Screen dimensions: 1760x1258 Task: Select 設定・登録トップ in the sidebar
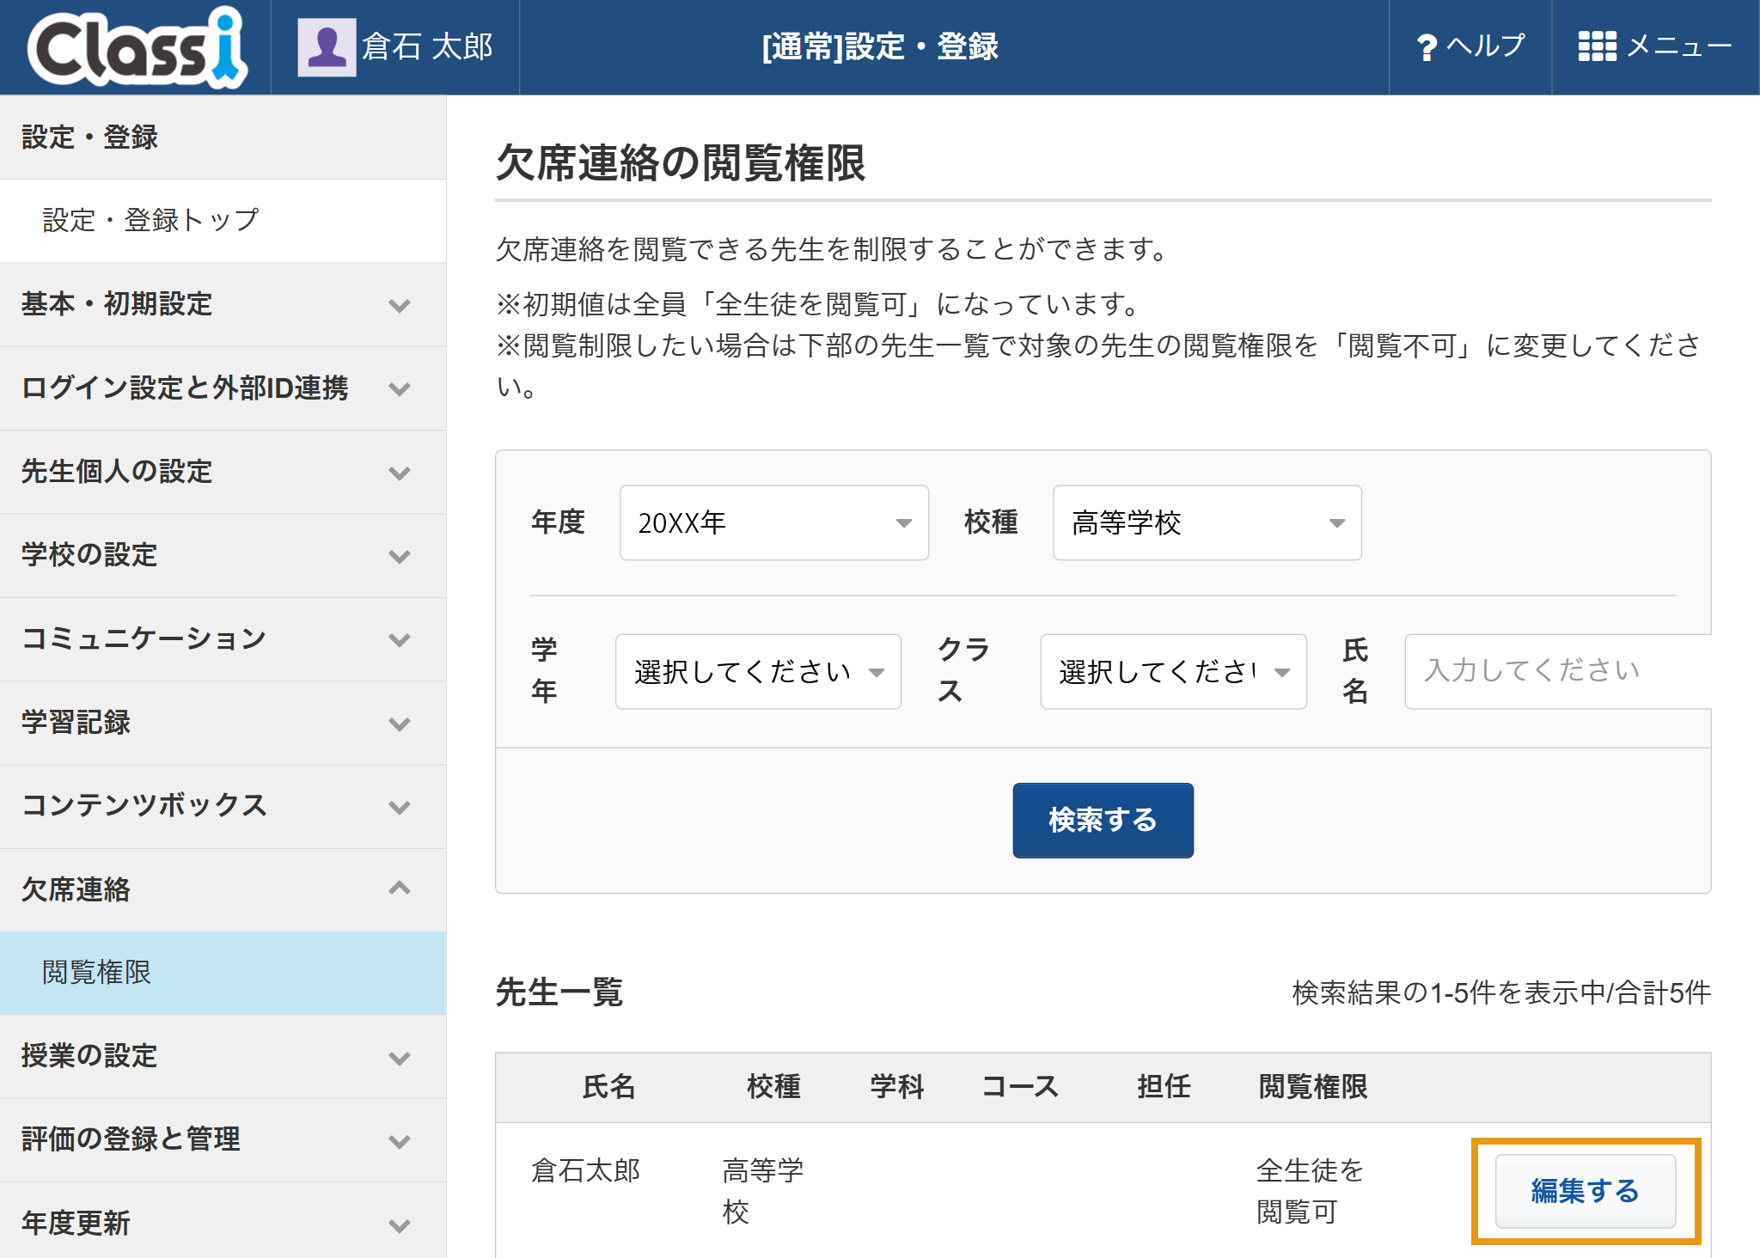click(x=223, y=221)
